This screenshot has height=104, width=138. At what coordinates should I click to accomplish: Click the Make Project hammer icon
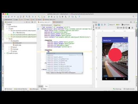pyautogui.click(x=39, y=17)
